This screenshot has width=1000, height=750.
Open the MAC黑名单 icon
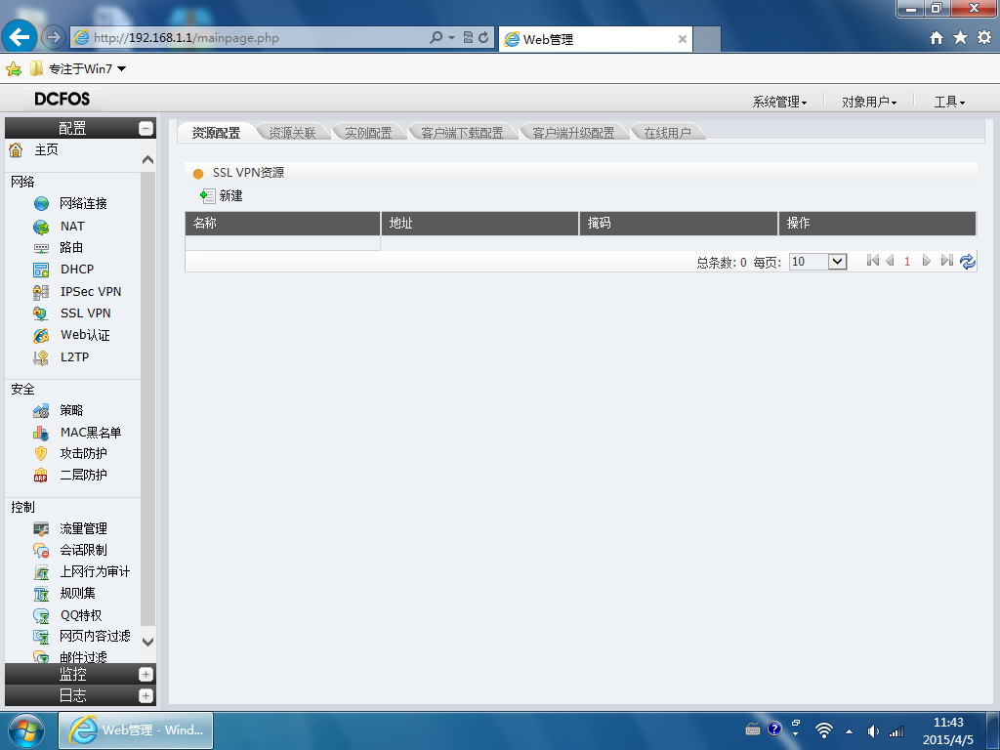(41, 433)
